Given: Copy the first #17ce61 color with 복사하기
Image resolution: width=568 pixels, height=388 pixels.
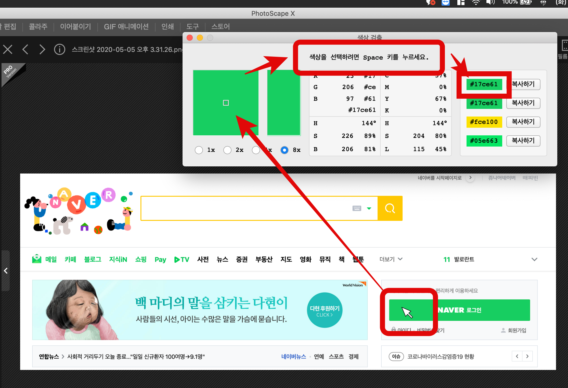Looking at the screenshot, I should point(523,84).
